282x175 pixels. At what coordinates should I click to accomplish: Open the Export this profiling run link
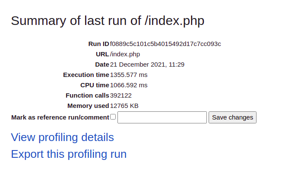pos(69,154)
